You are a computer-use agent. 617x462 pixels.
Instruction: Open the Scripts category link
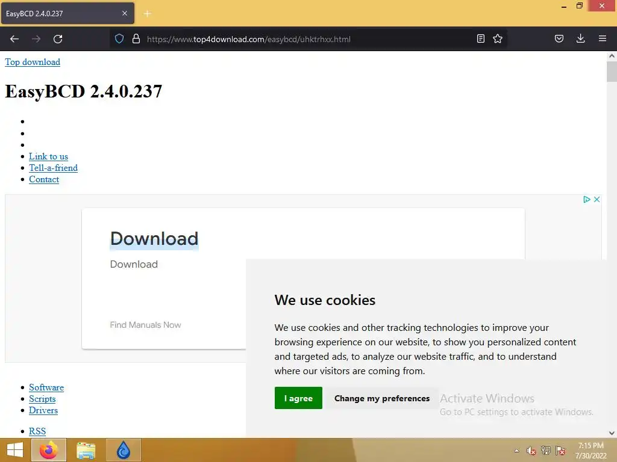click(42, 399)
